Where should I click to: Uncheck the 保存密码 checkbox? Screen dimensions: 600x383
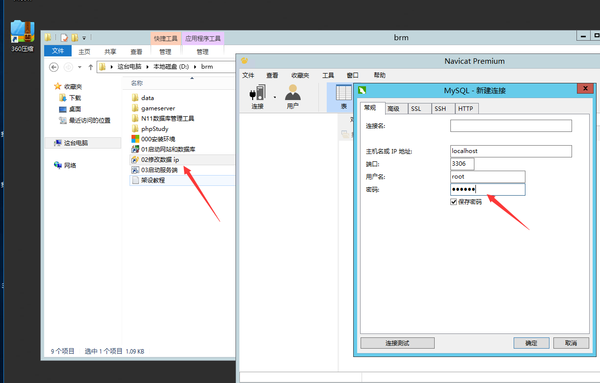[x=453, y=202]
